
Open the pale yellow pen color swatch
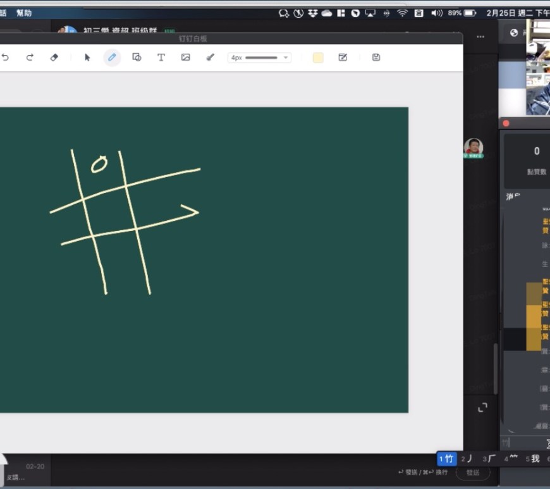click(x=318, y=58)
